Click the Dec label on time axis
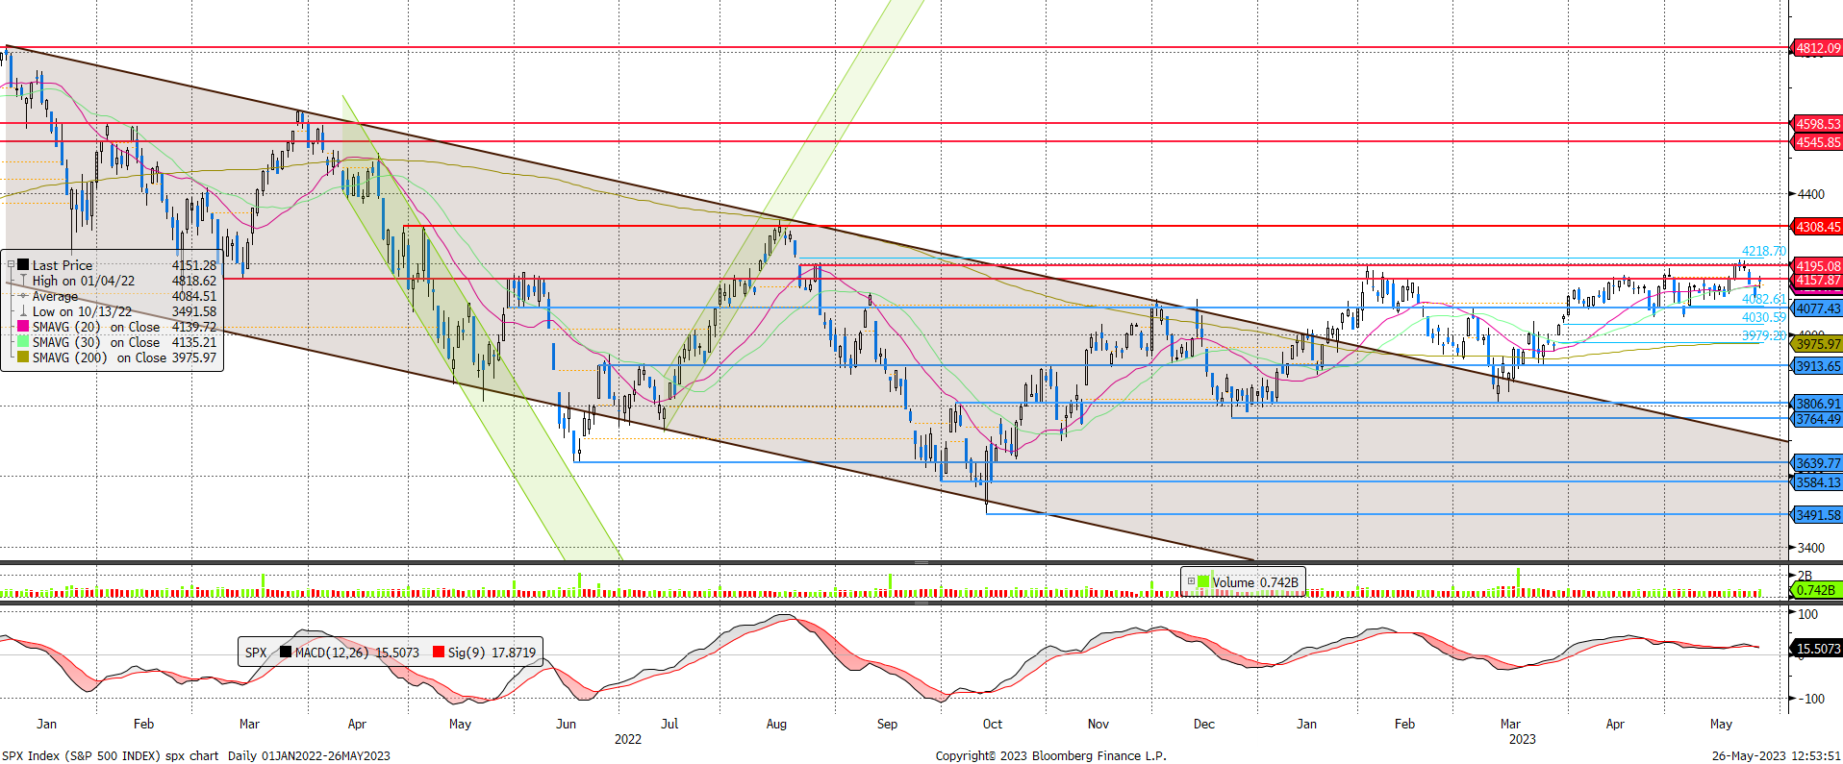The height and width of the screenshot is (764, 1843). tap(1204, 724)
